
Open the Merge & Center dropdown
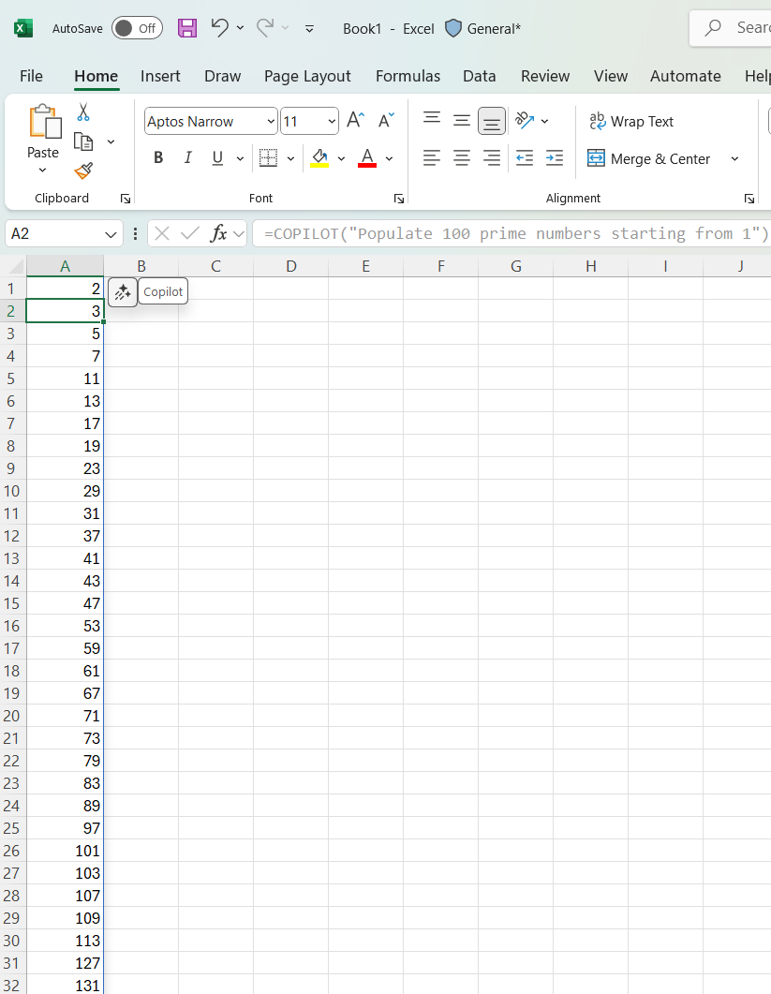point(734,158)
